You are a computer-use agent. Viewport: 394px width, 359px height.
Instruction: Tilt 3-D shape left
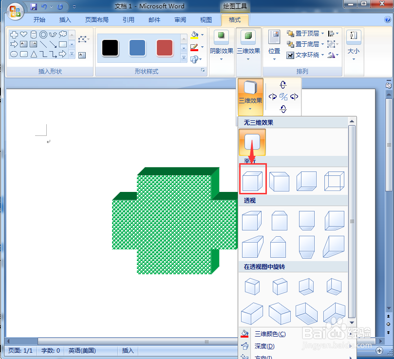[273, 96]
